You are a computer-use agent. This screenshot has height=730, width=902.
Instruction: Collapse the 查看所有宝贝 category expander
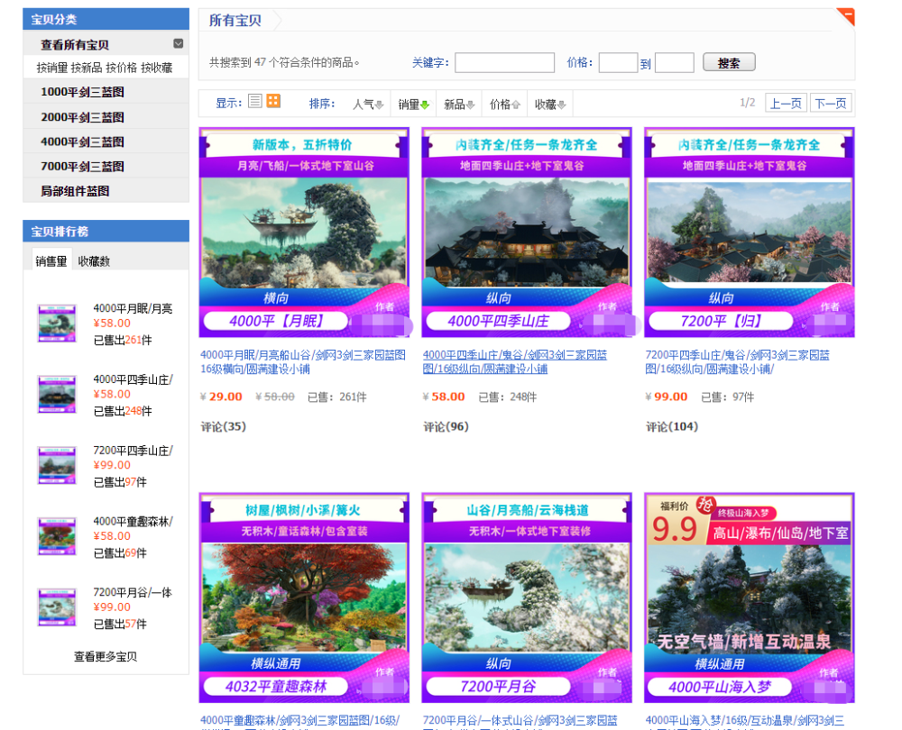pyautogui.click(x=179, y=43)
